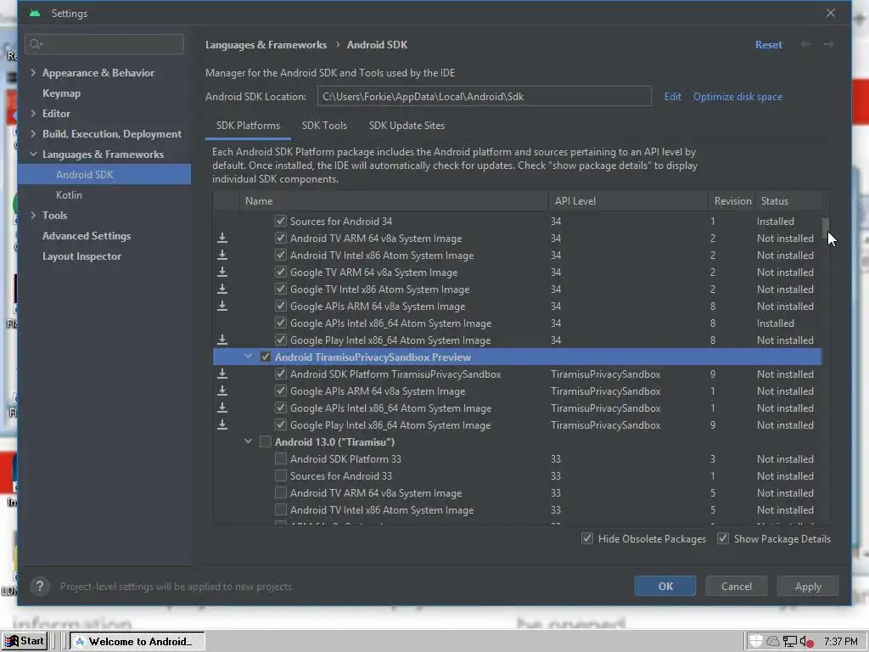
Task: Click Reset link
Action: point(769,45)
